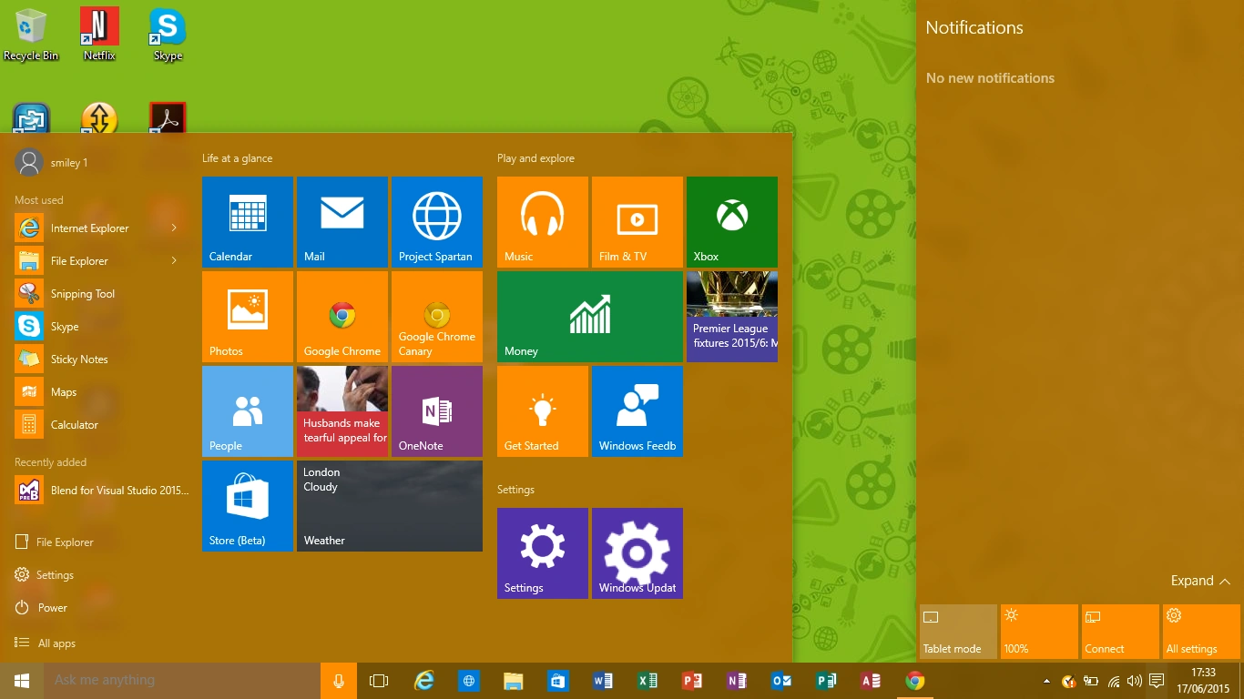Open Sticky Notes from Most used

coord(101,359)
